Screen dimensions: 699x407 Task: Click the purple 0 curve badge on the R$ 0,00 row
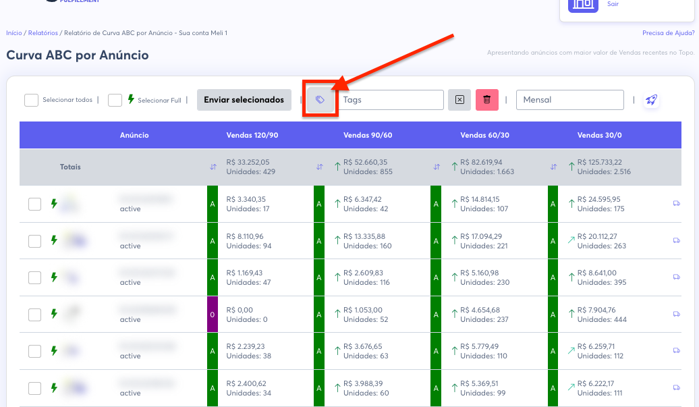click(212, 315)
